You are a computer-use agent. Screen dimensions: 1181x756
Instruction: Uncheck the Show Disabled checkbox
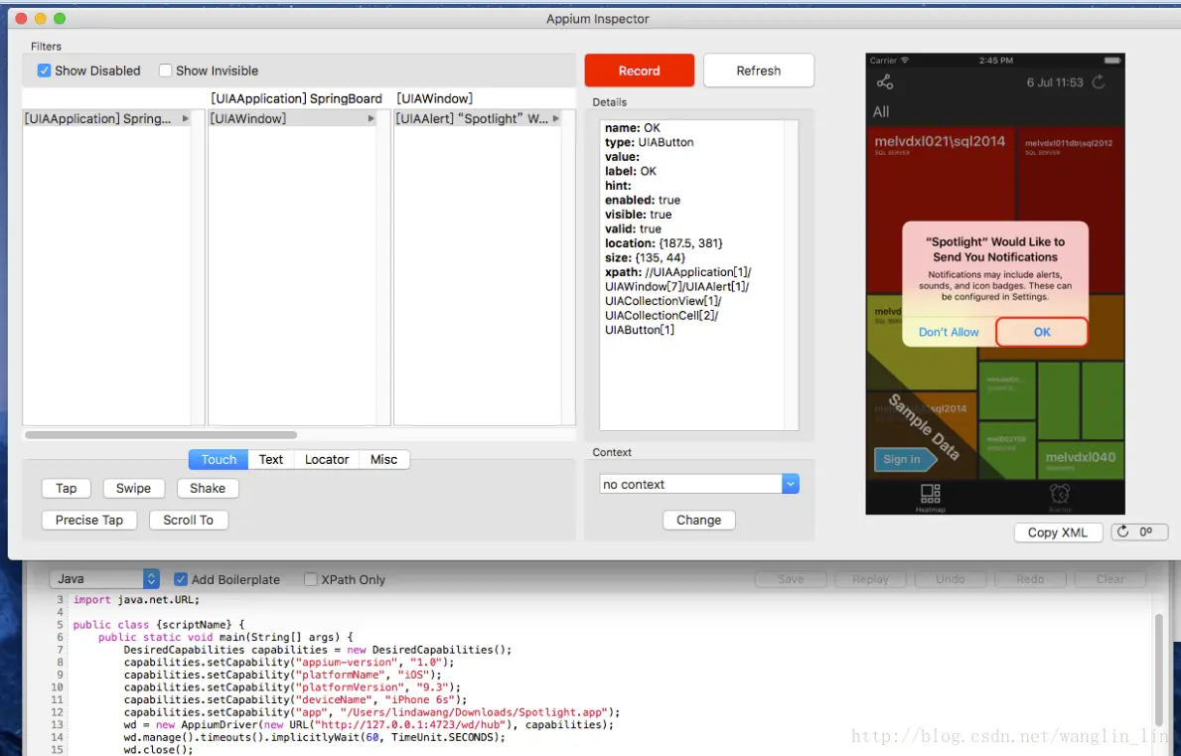(x=45, y=71)
